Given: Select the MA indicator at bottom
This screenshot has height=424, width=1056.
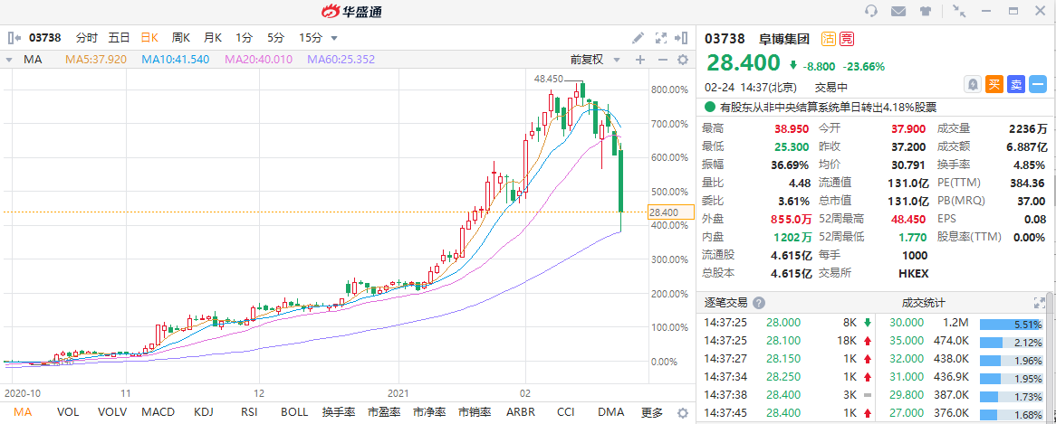Looking at the screenshot, I should coord(23,412).
